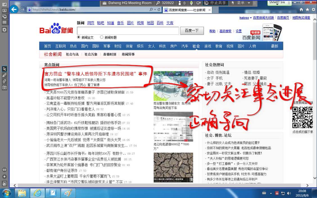Click the grid view icon in sidebar
The width and height of the screenshot is (317, 198).
4,22
